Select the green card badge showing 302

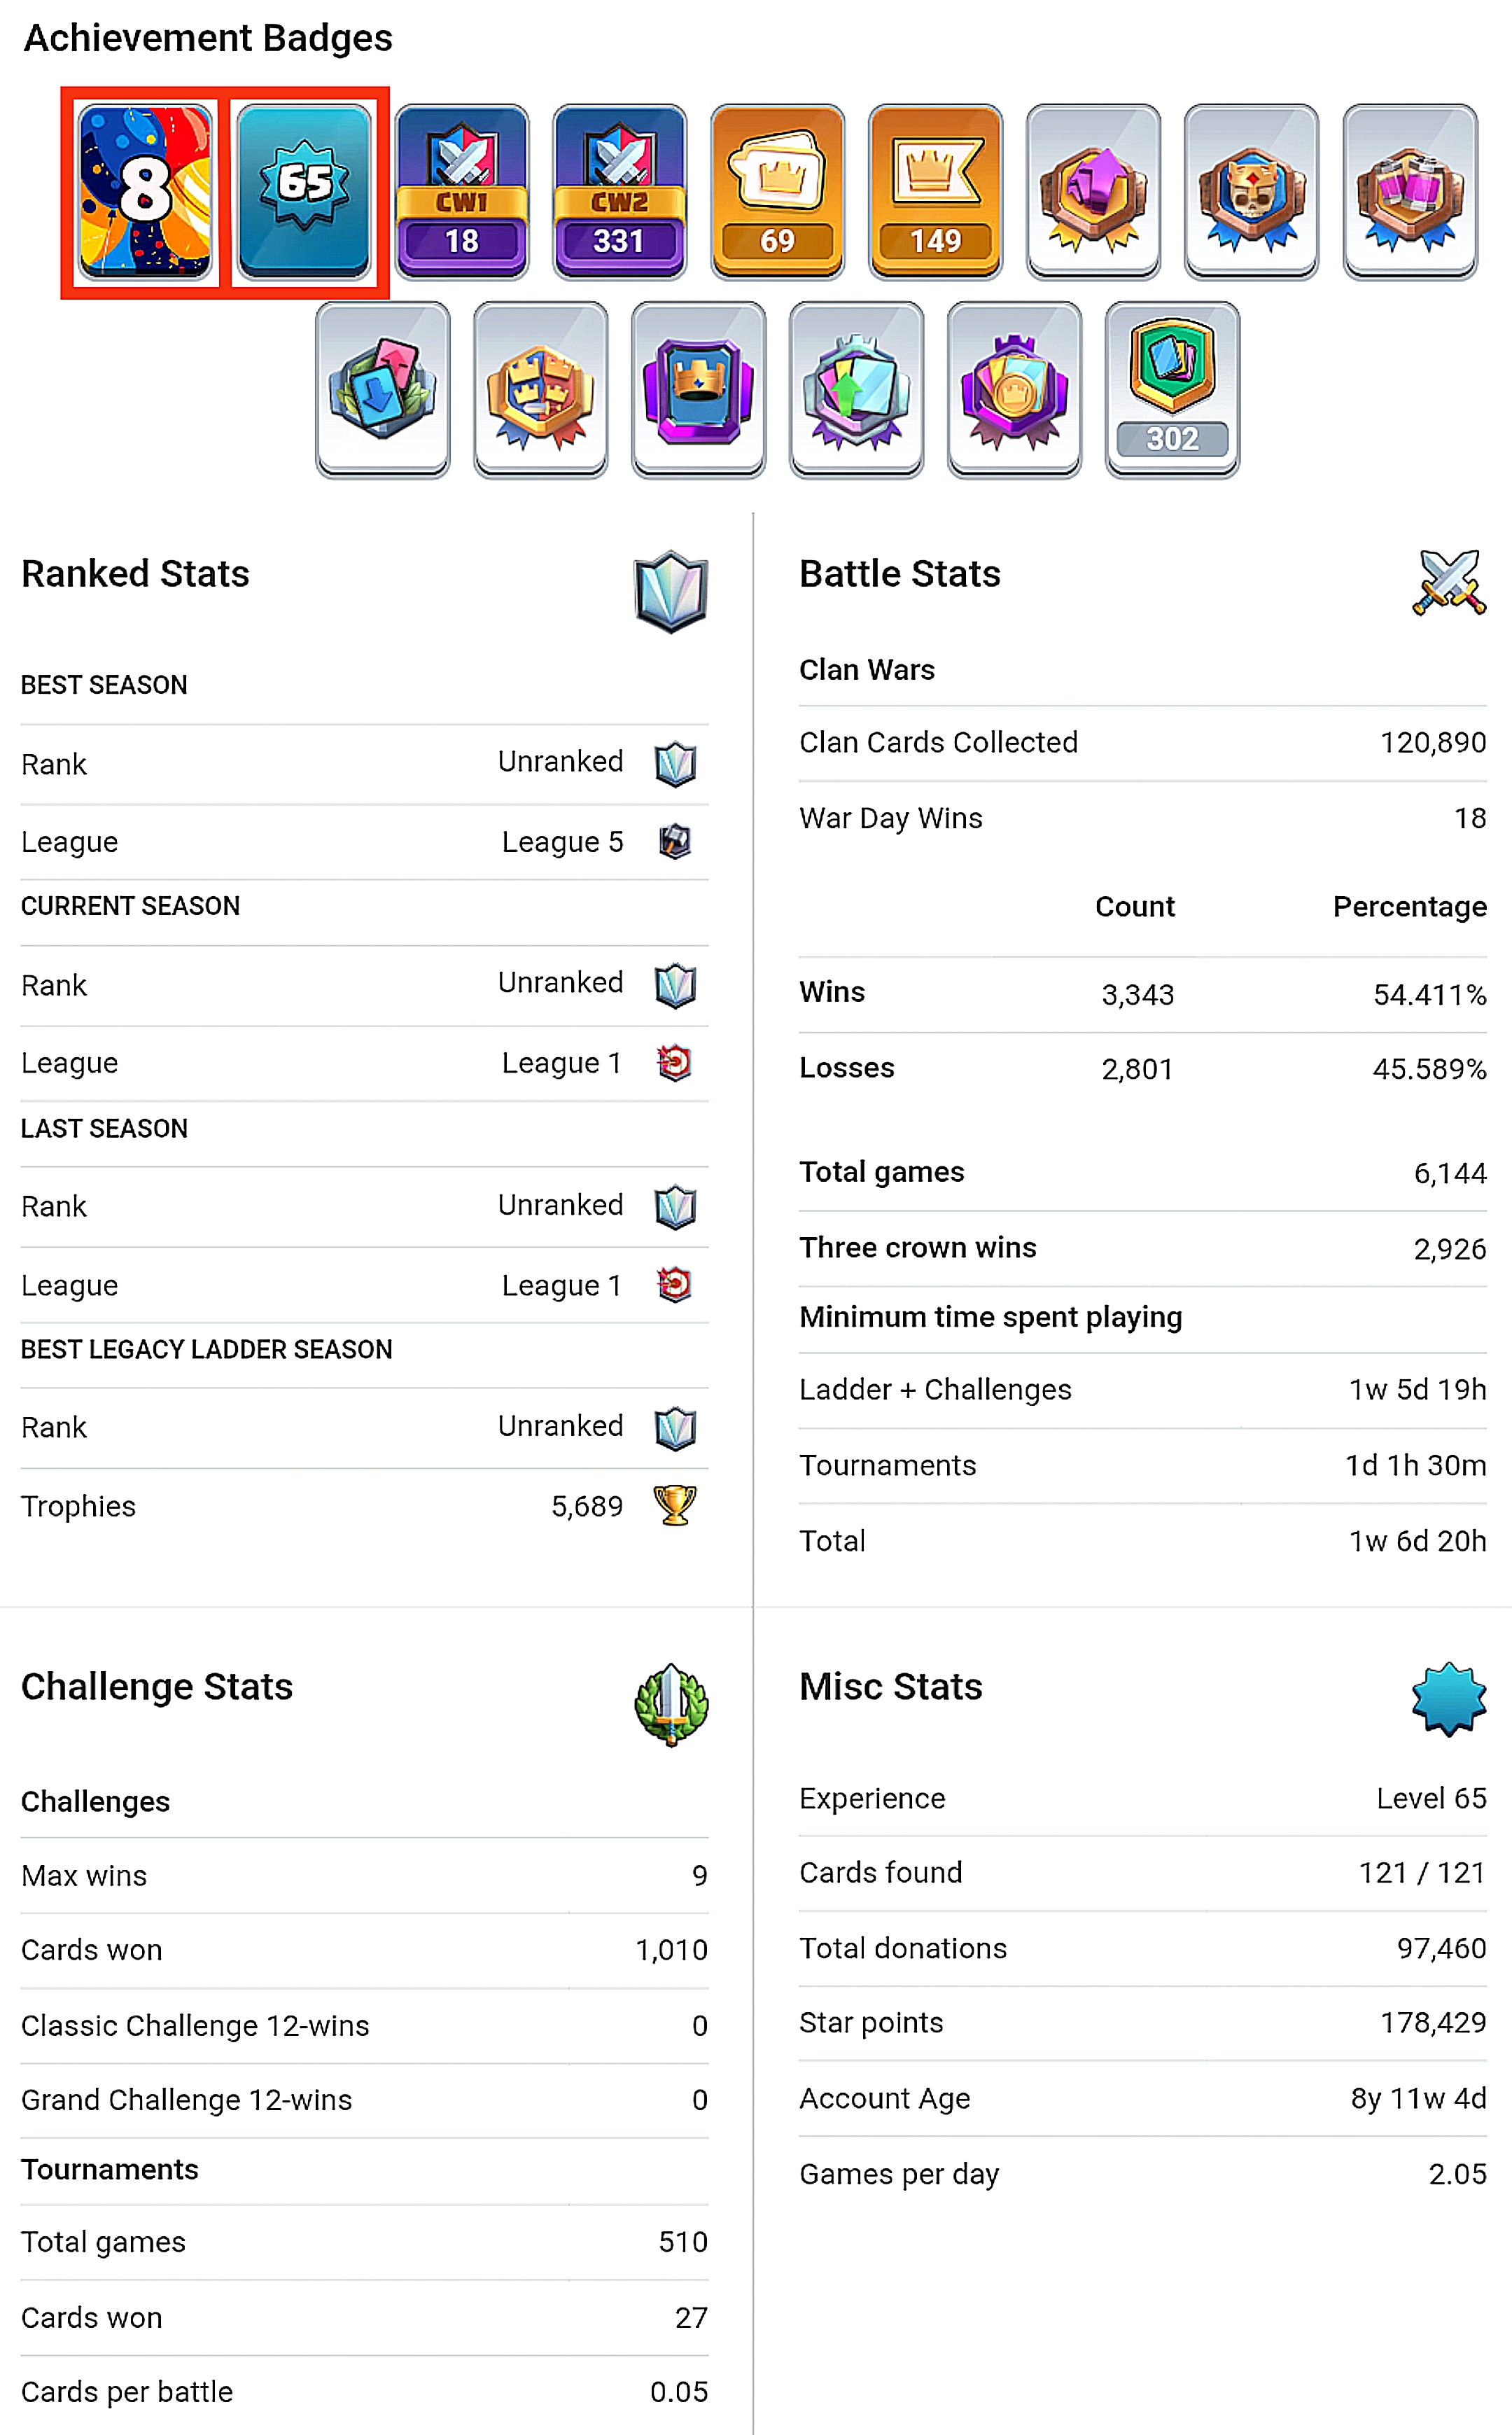click(1172, 390)
